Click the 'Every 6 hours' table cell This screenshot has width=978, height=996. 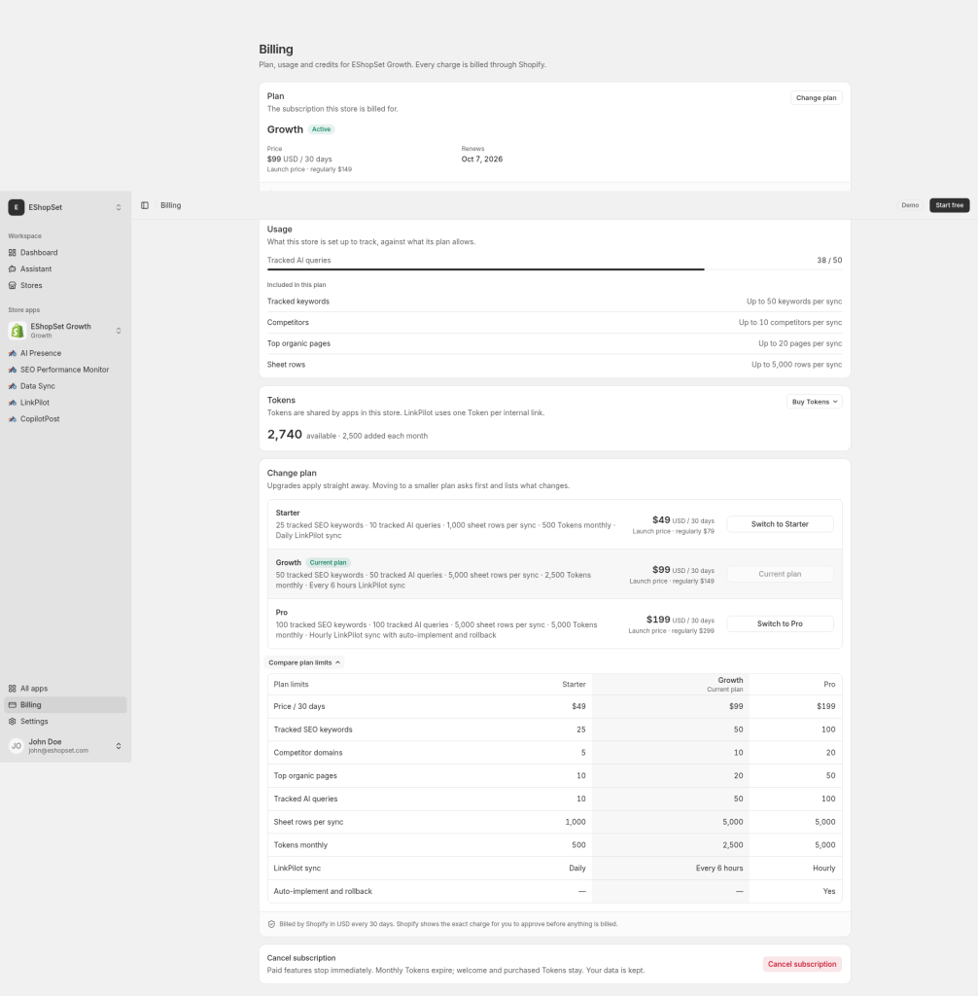coord(718,869)
